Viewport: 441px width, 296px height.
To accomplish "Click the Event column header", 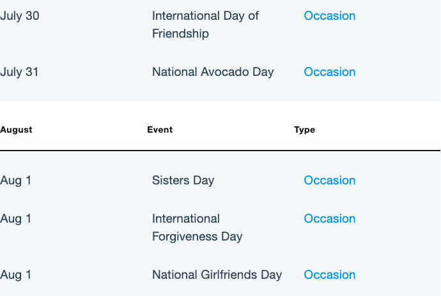I will [x=160, y=129].
